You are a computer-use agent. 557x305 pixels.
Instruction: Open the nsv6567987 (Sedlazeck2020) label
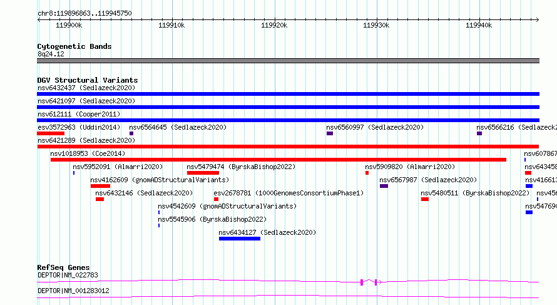pos(428,180)
